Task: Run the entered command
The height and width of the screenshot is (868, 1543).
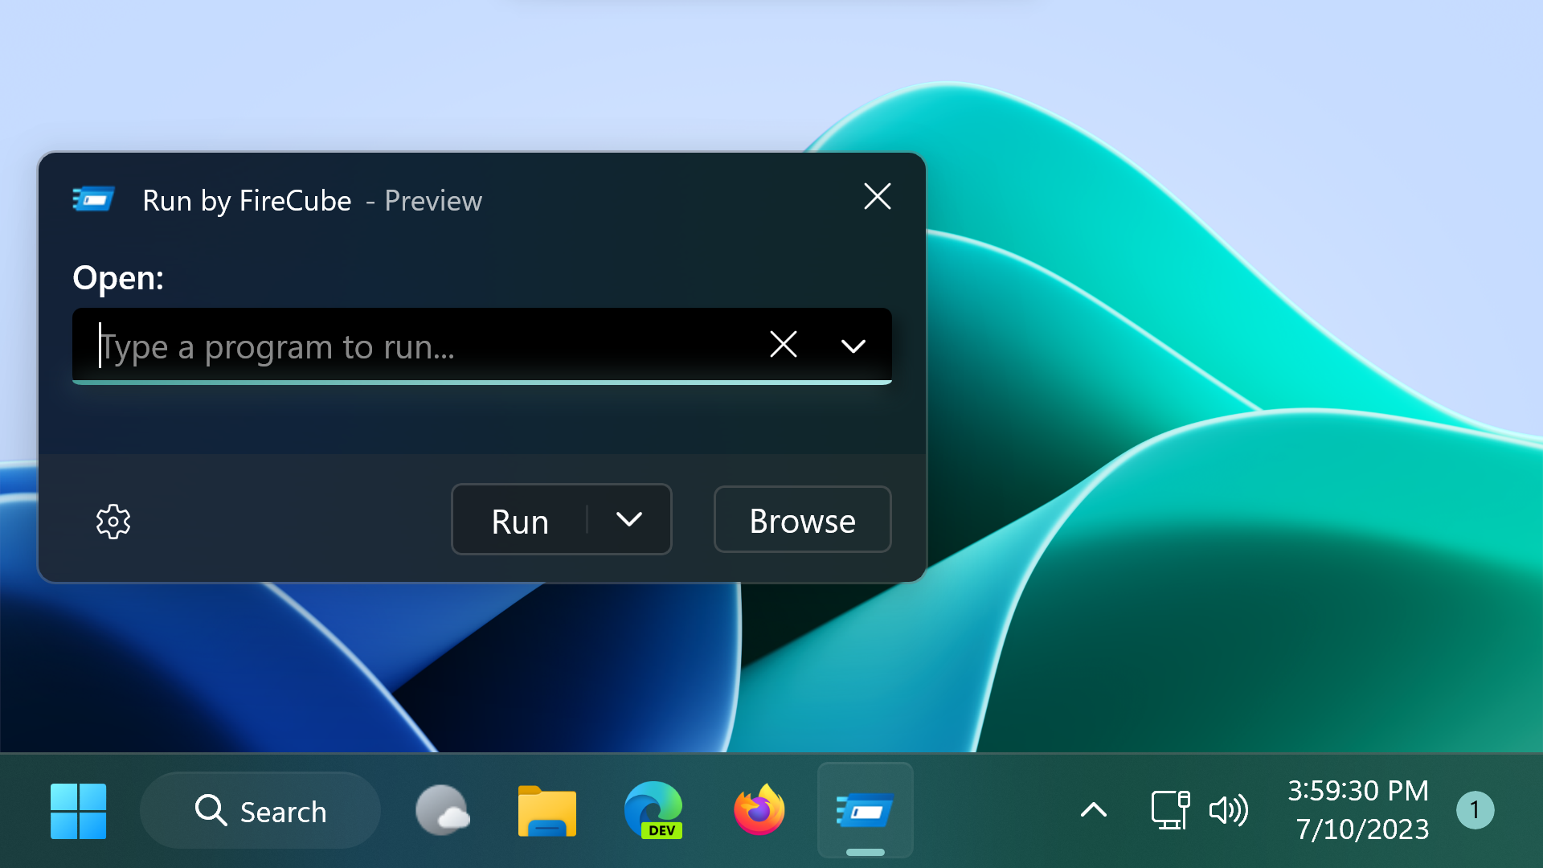Action: point(519,520)
